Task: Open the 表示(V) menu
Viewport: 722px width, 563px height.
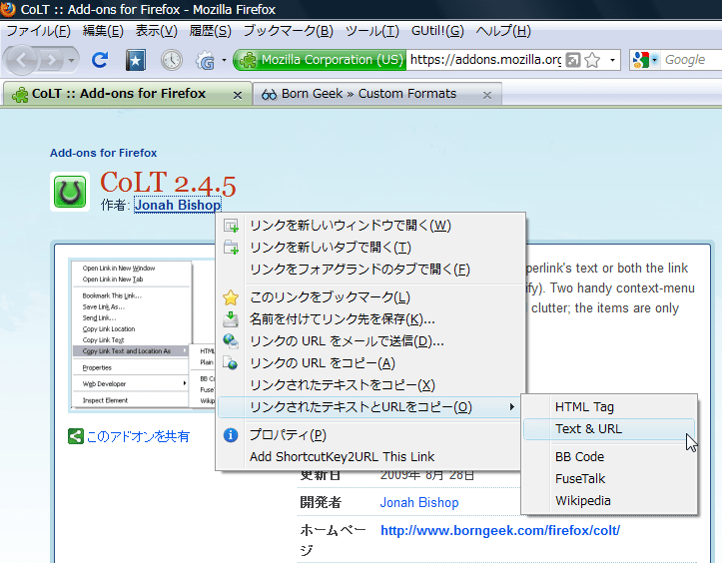Action: coord(157,31)
